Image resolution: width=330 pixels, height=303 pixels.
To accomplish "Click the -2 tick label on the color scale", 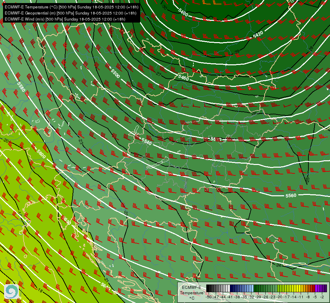I will pyautogui.click(x=322, y=297).
